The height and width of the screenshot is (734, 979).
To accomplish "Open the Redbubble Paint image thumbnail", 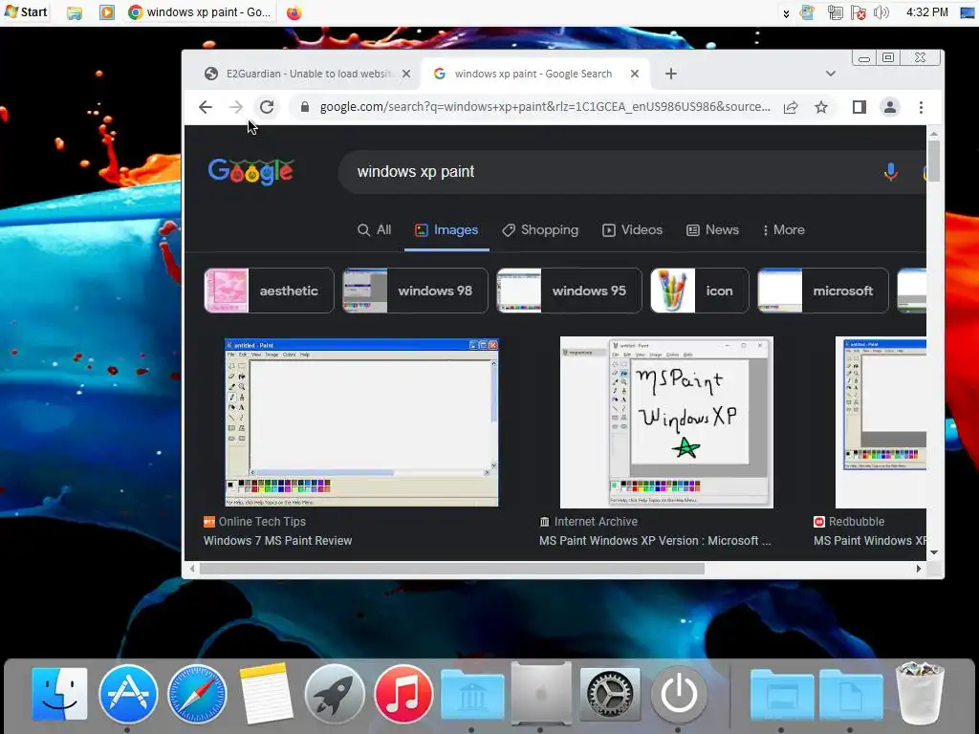I will click(x=881, y=422).
